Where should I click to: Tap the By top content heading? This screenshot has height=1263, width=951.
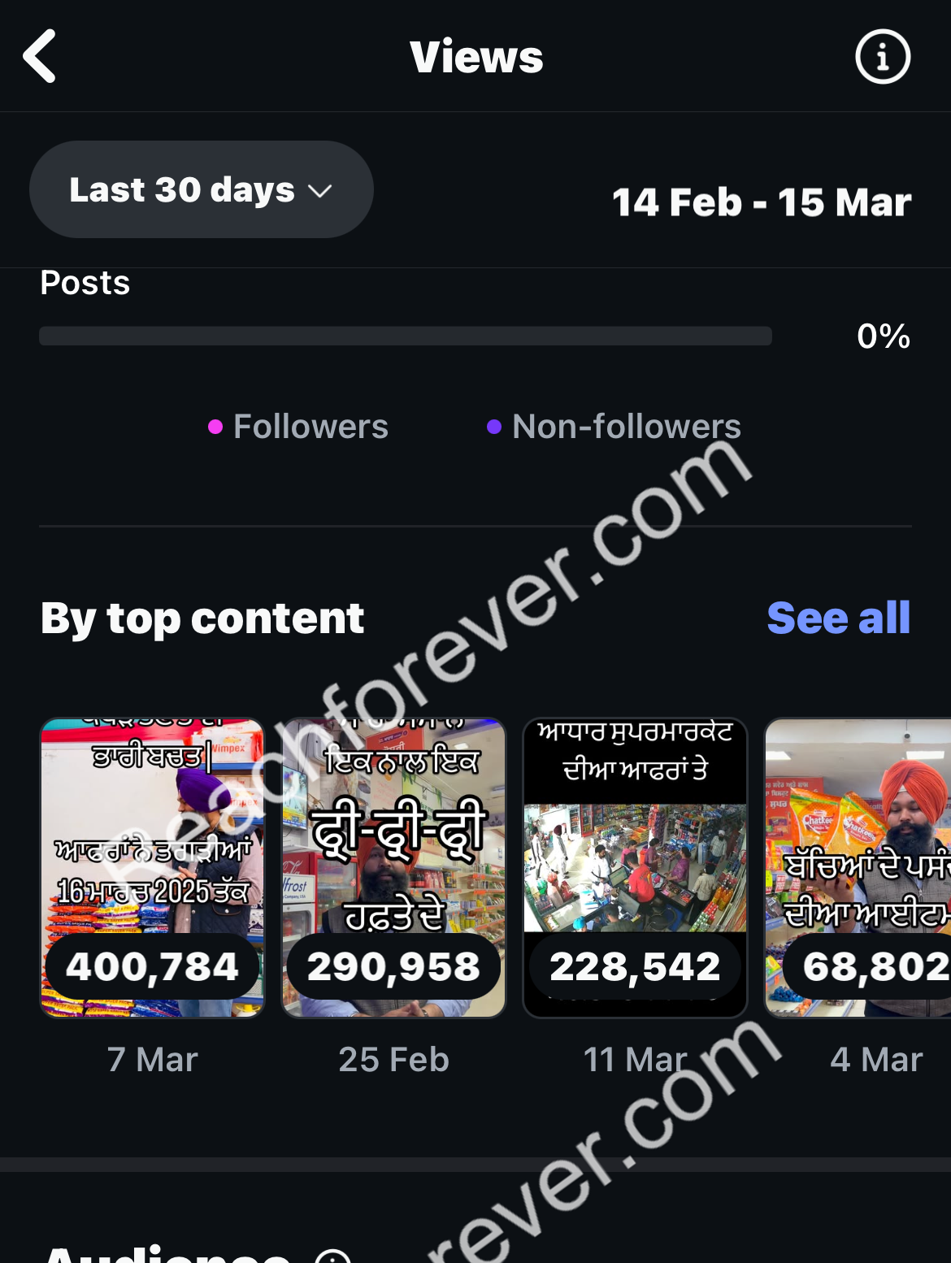[x=202, y=618]
